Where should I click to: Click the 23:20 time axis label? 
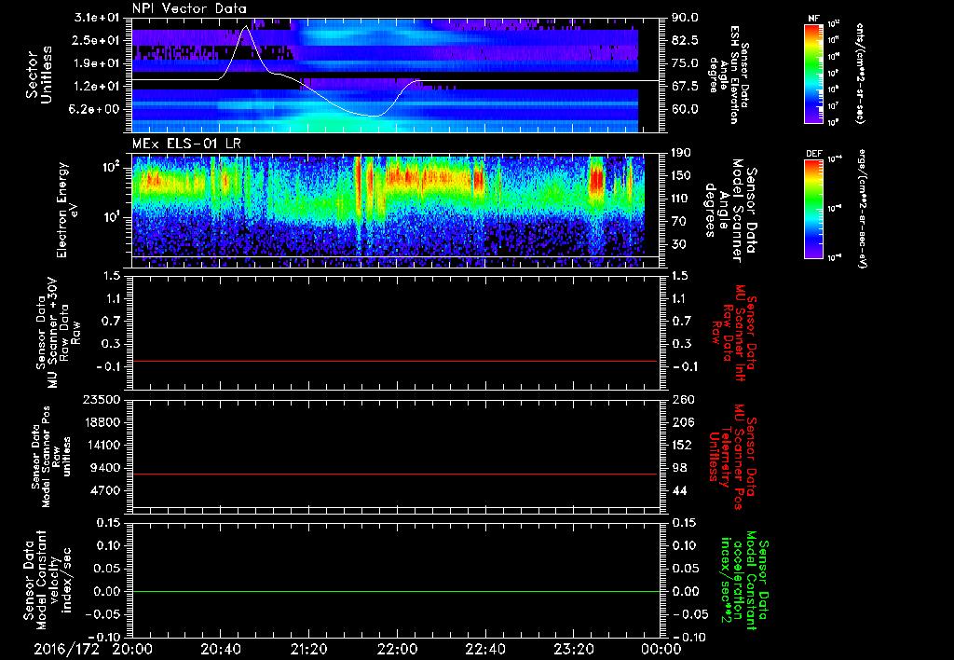click(x=575, y=648)
